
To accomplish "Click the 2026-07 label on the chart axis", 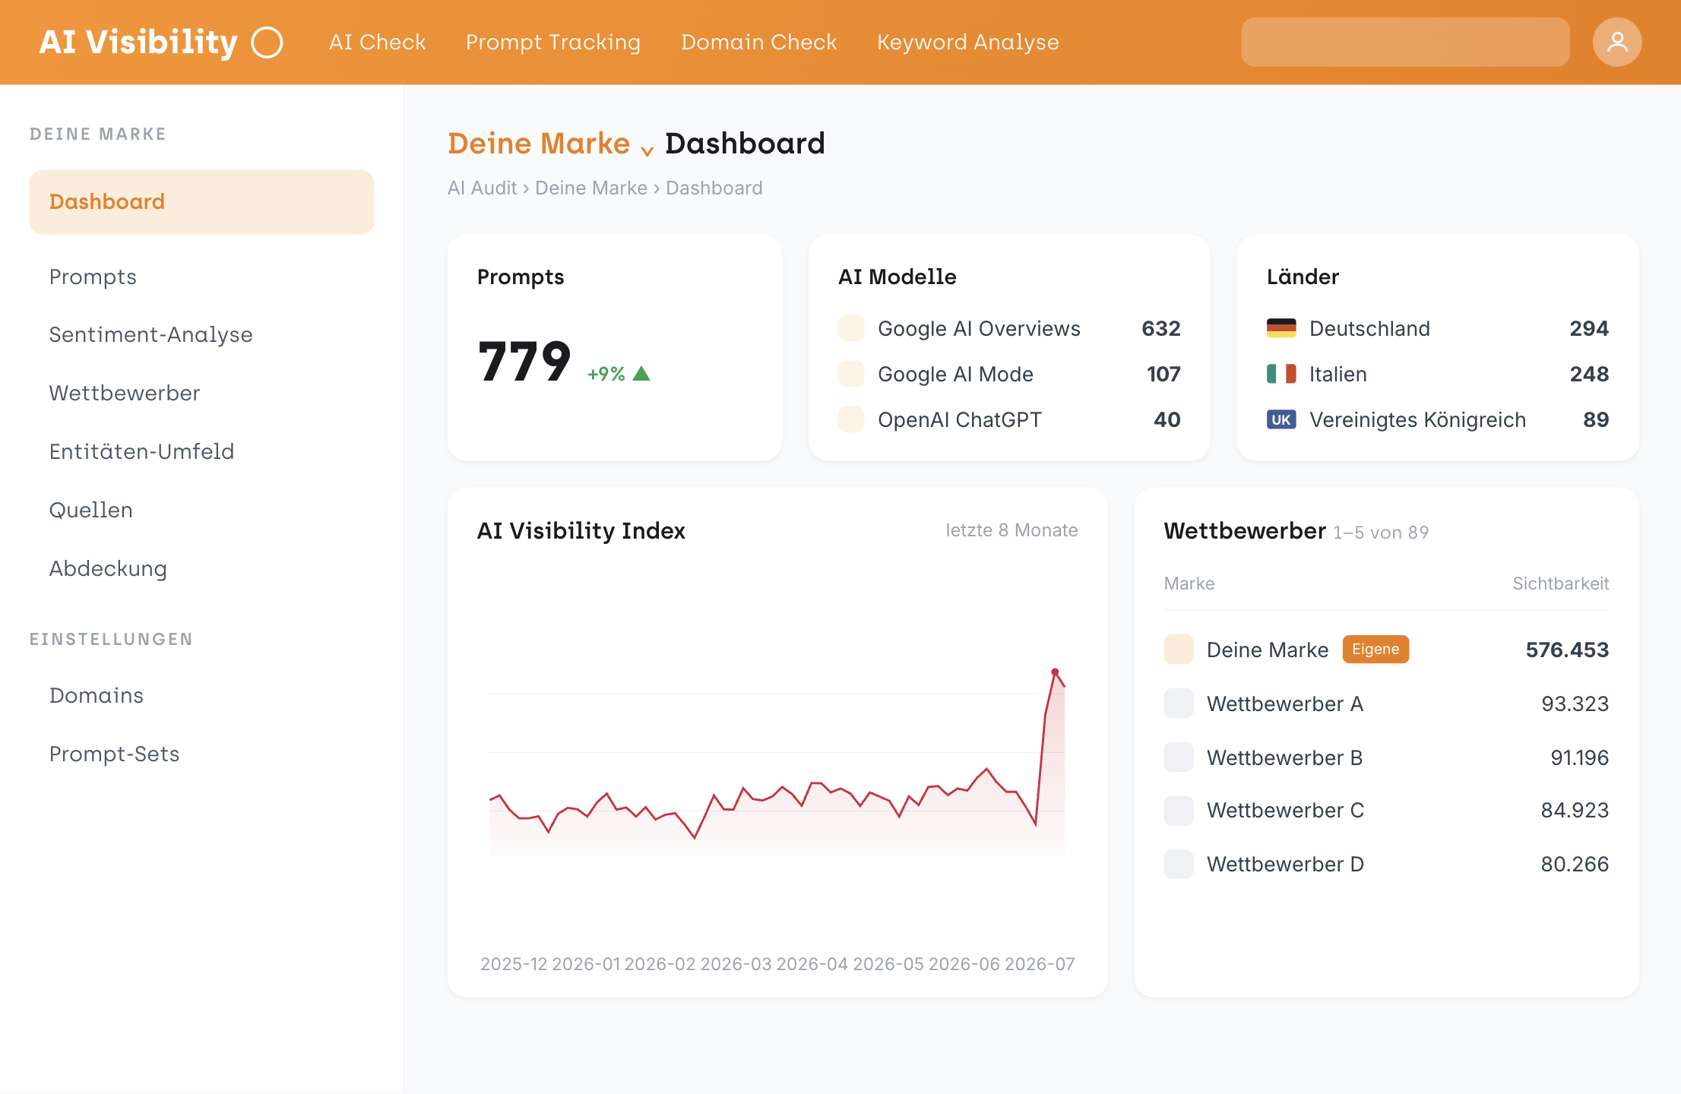I will tap(1039, 964).
